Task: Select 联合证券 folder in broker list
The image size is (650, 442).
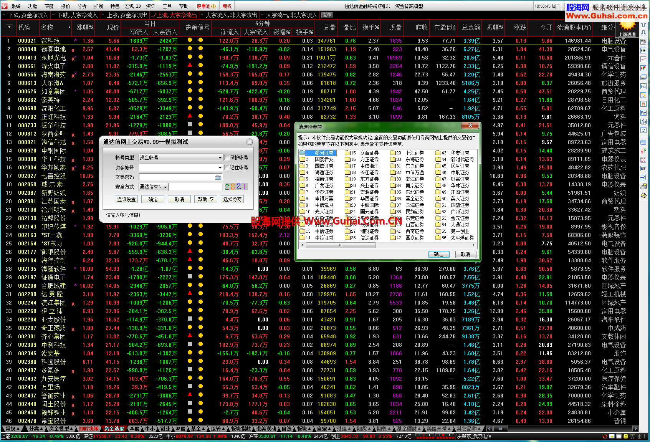Action: coord(362,153)
